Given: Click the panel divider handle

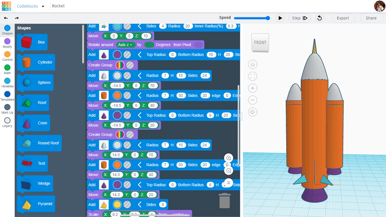Looking at the screenshot, I should pyautogui.click(x=241, y=117).
